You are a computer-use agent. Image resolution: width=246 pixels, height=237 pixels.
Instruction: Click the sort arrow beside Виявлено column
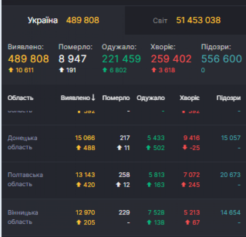[93, 98]
